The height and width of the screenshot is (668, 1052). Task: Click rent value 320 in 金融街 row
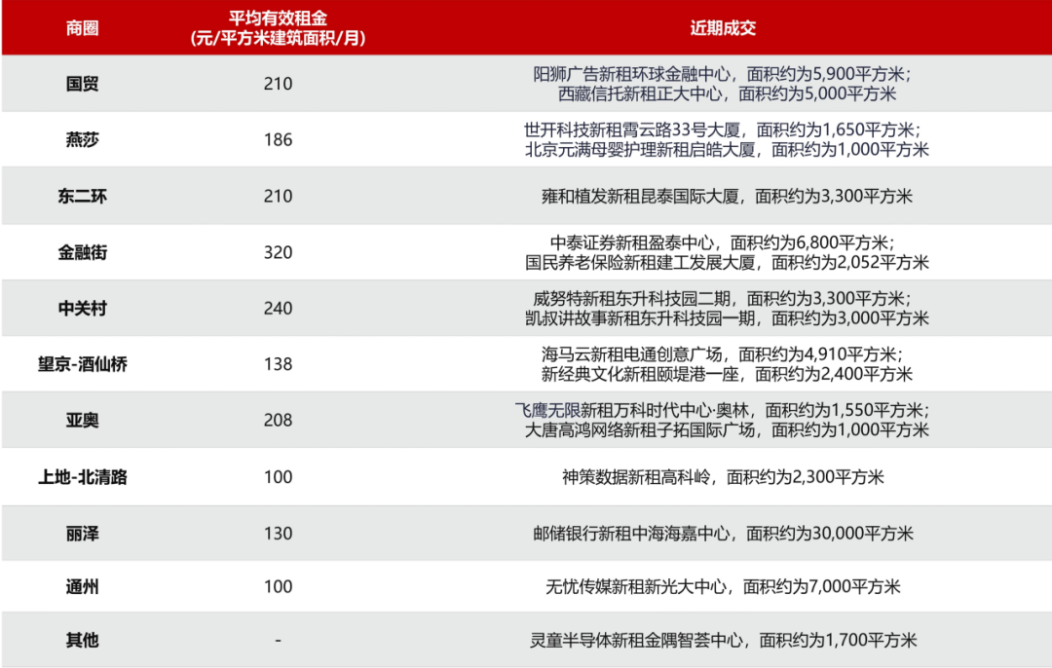click(278, 252)
